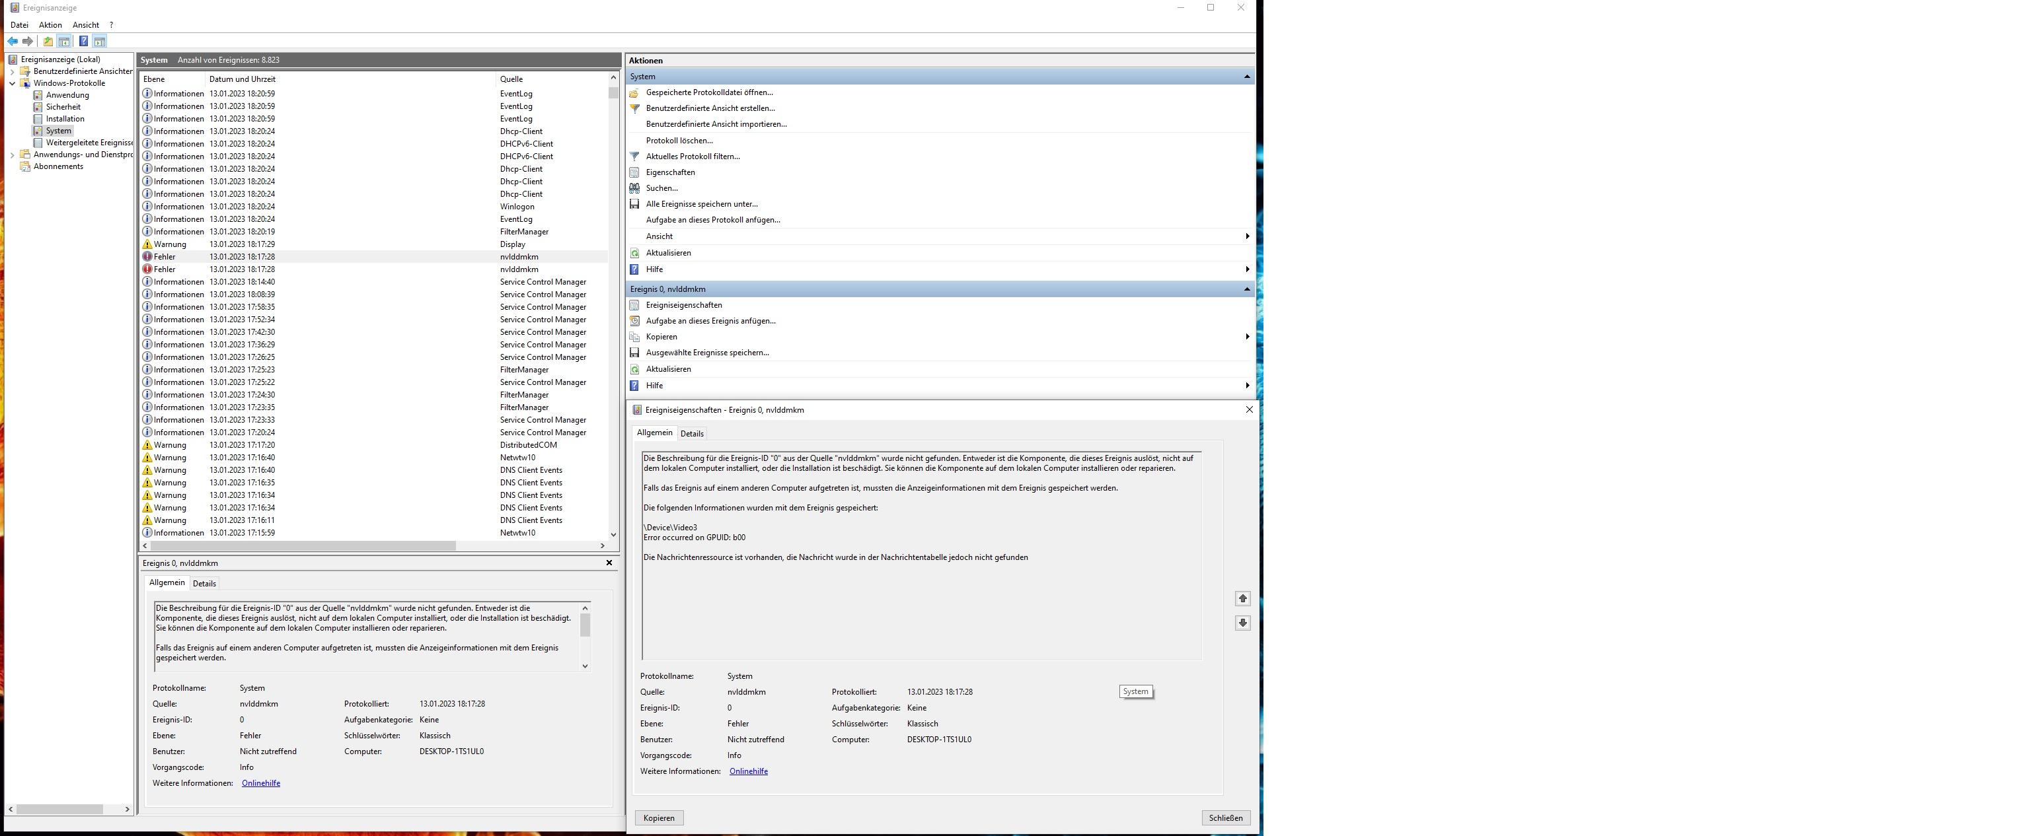Collapse the System actions section header

1247,77
